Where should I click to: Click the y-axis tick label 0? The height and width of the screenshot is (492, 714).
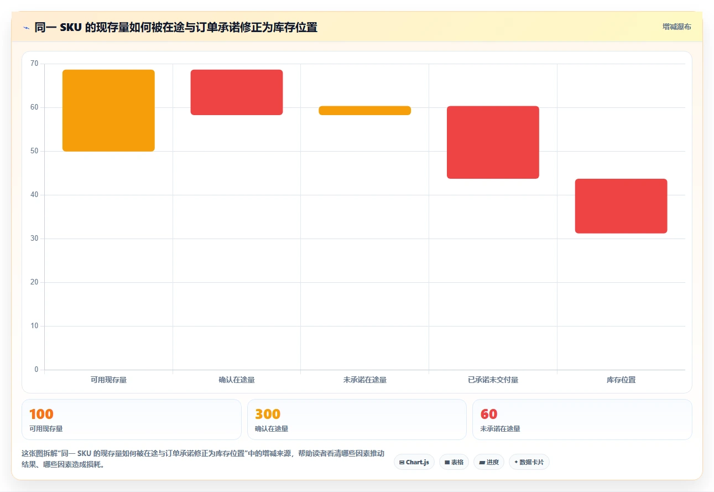pyautogui.click(x=37, y=370)
